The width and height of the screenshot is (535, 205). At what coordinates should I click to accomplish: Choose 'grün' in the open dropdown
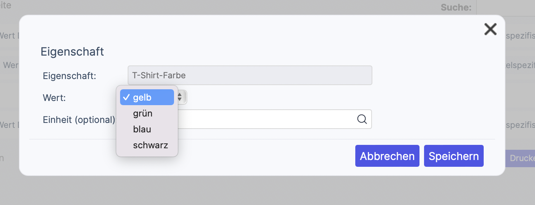pyautogui.click(x=142, y=113)
